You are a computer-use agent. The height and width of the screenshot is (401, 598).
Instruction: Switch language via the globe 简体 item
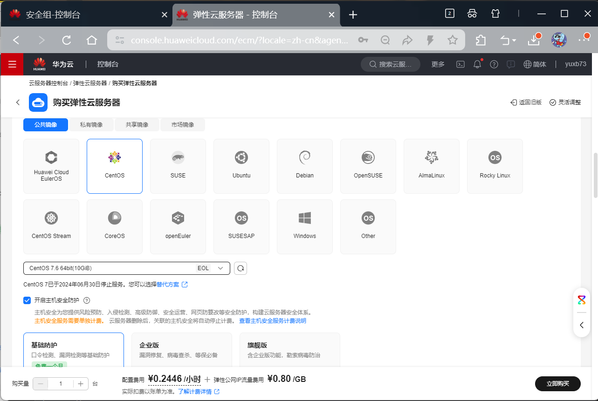pos(535,64)
